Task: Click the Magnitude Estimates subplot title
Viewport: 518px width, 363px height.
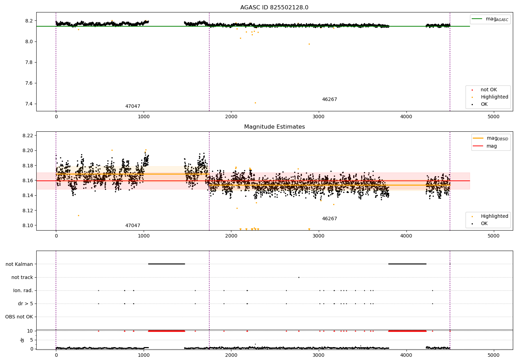Action: (274, 127)
